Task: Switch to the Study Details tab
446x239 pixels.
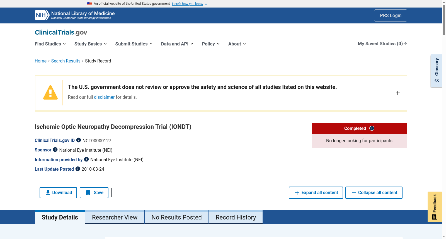Action: pyautogui.click(x=60, y=217)
